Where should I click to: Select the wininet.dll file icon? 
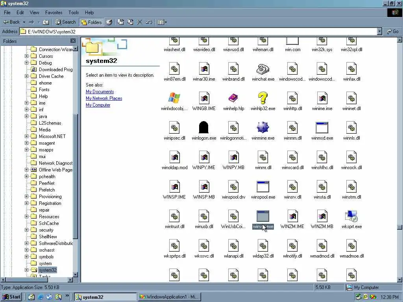point(351,98)
